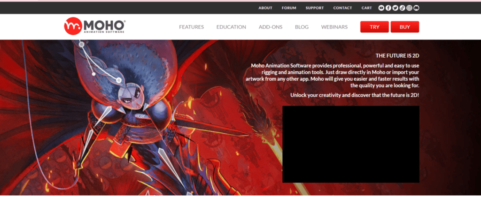Visit the Forum link
The width and height of the screenshot is (481, 199).
(x=289, y=8)
